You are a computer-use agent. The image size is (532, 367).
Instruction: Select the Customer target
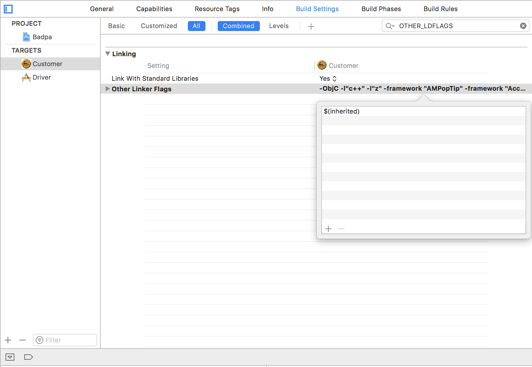(50, 64)
